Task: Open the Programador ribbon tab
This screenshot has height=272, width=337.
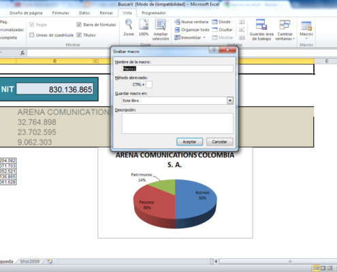Action: (x=154, y=13)
